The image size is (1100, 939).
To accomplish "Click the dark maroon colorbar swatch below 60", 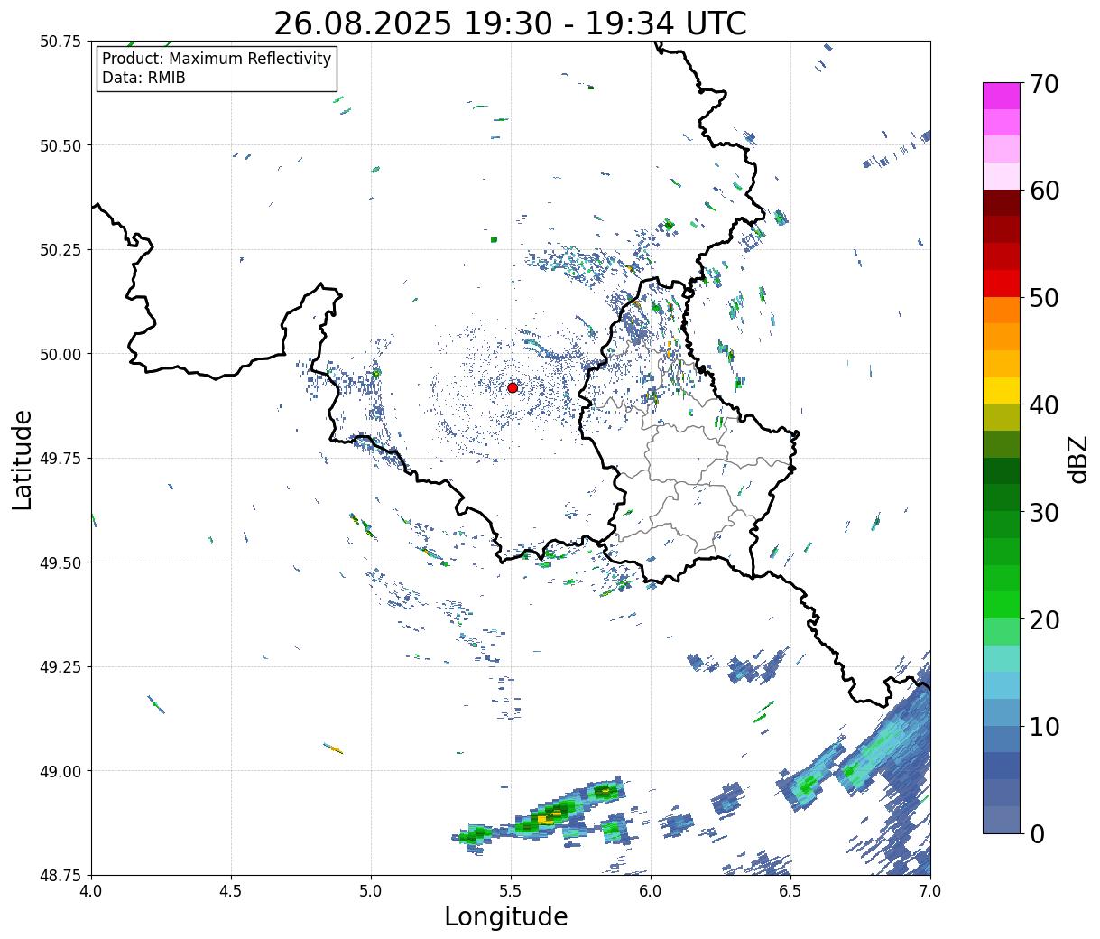I will pyautogui.click(x=1002, y=203).
